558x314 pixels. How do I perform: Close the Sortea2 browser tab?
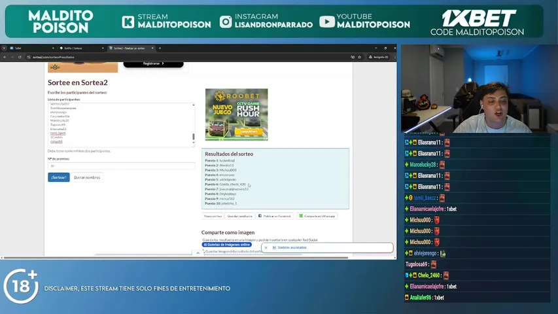click(152, 48)
